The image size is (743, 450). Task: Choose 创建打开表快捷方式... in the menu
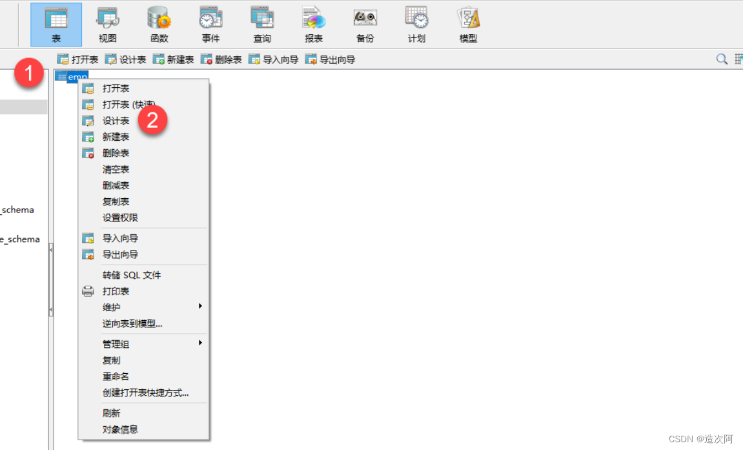point(143,393)
